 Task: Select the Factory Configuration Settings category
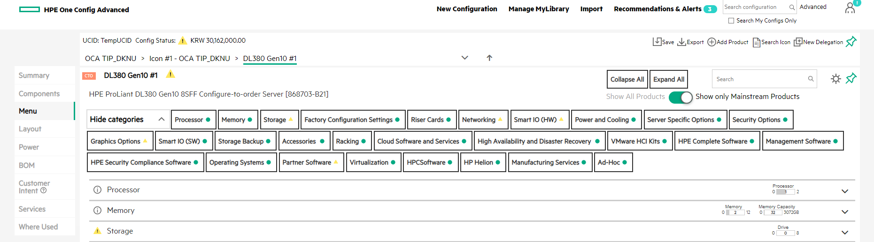coord(353,120)
